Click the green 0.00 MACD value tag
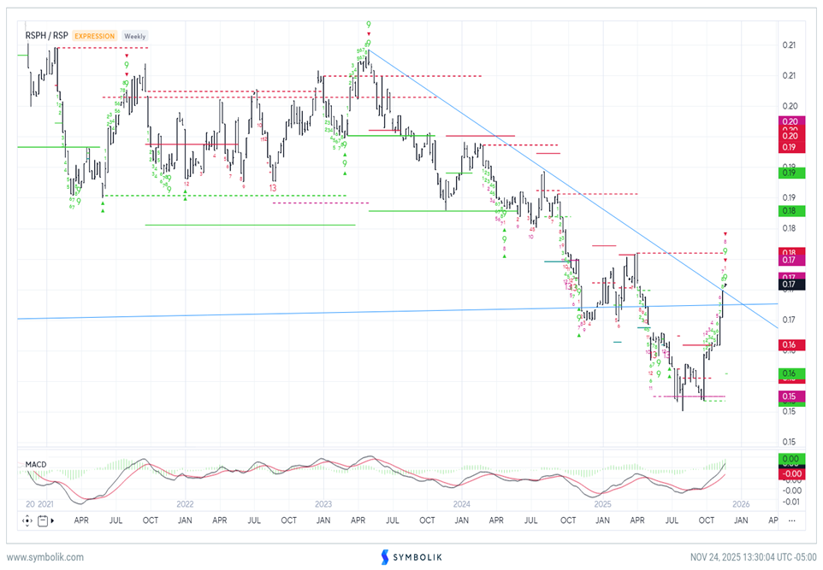Image resolution: width=823 pixels, height=570 pixels. (x=789, y=460)
